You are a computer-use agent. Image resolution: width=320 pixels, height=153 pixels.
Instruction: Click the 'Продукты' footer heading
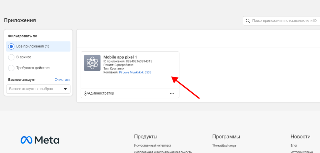click(146, 137)
